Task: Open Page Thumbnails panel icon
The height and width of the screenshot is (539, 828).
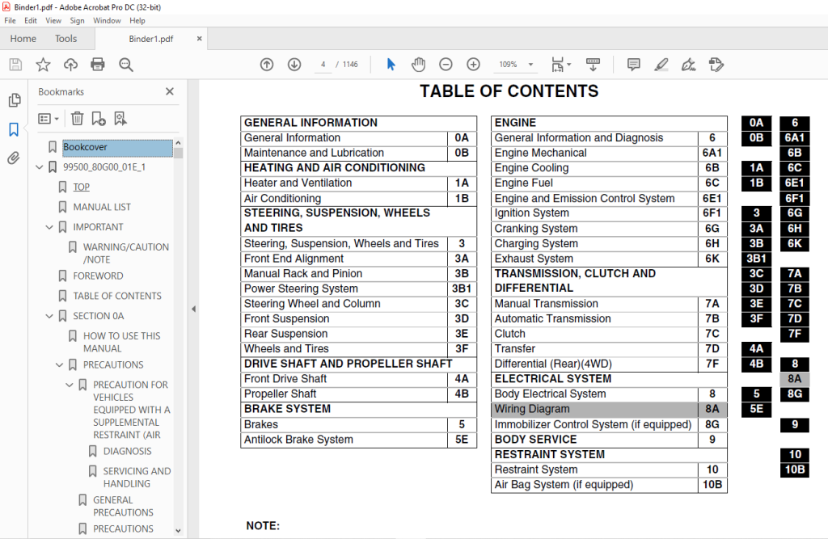Action: pyautogui.click(x=15, y=99)
